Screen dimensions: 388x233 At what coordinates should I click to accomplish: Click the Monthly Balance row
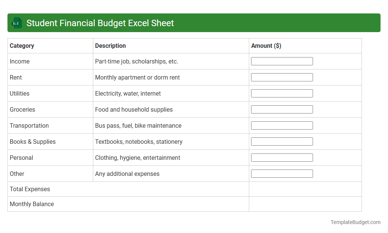[x=31, y=204]
